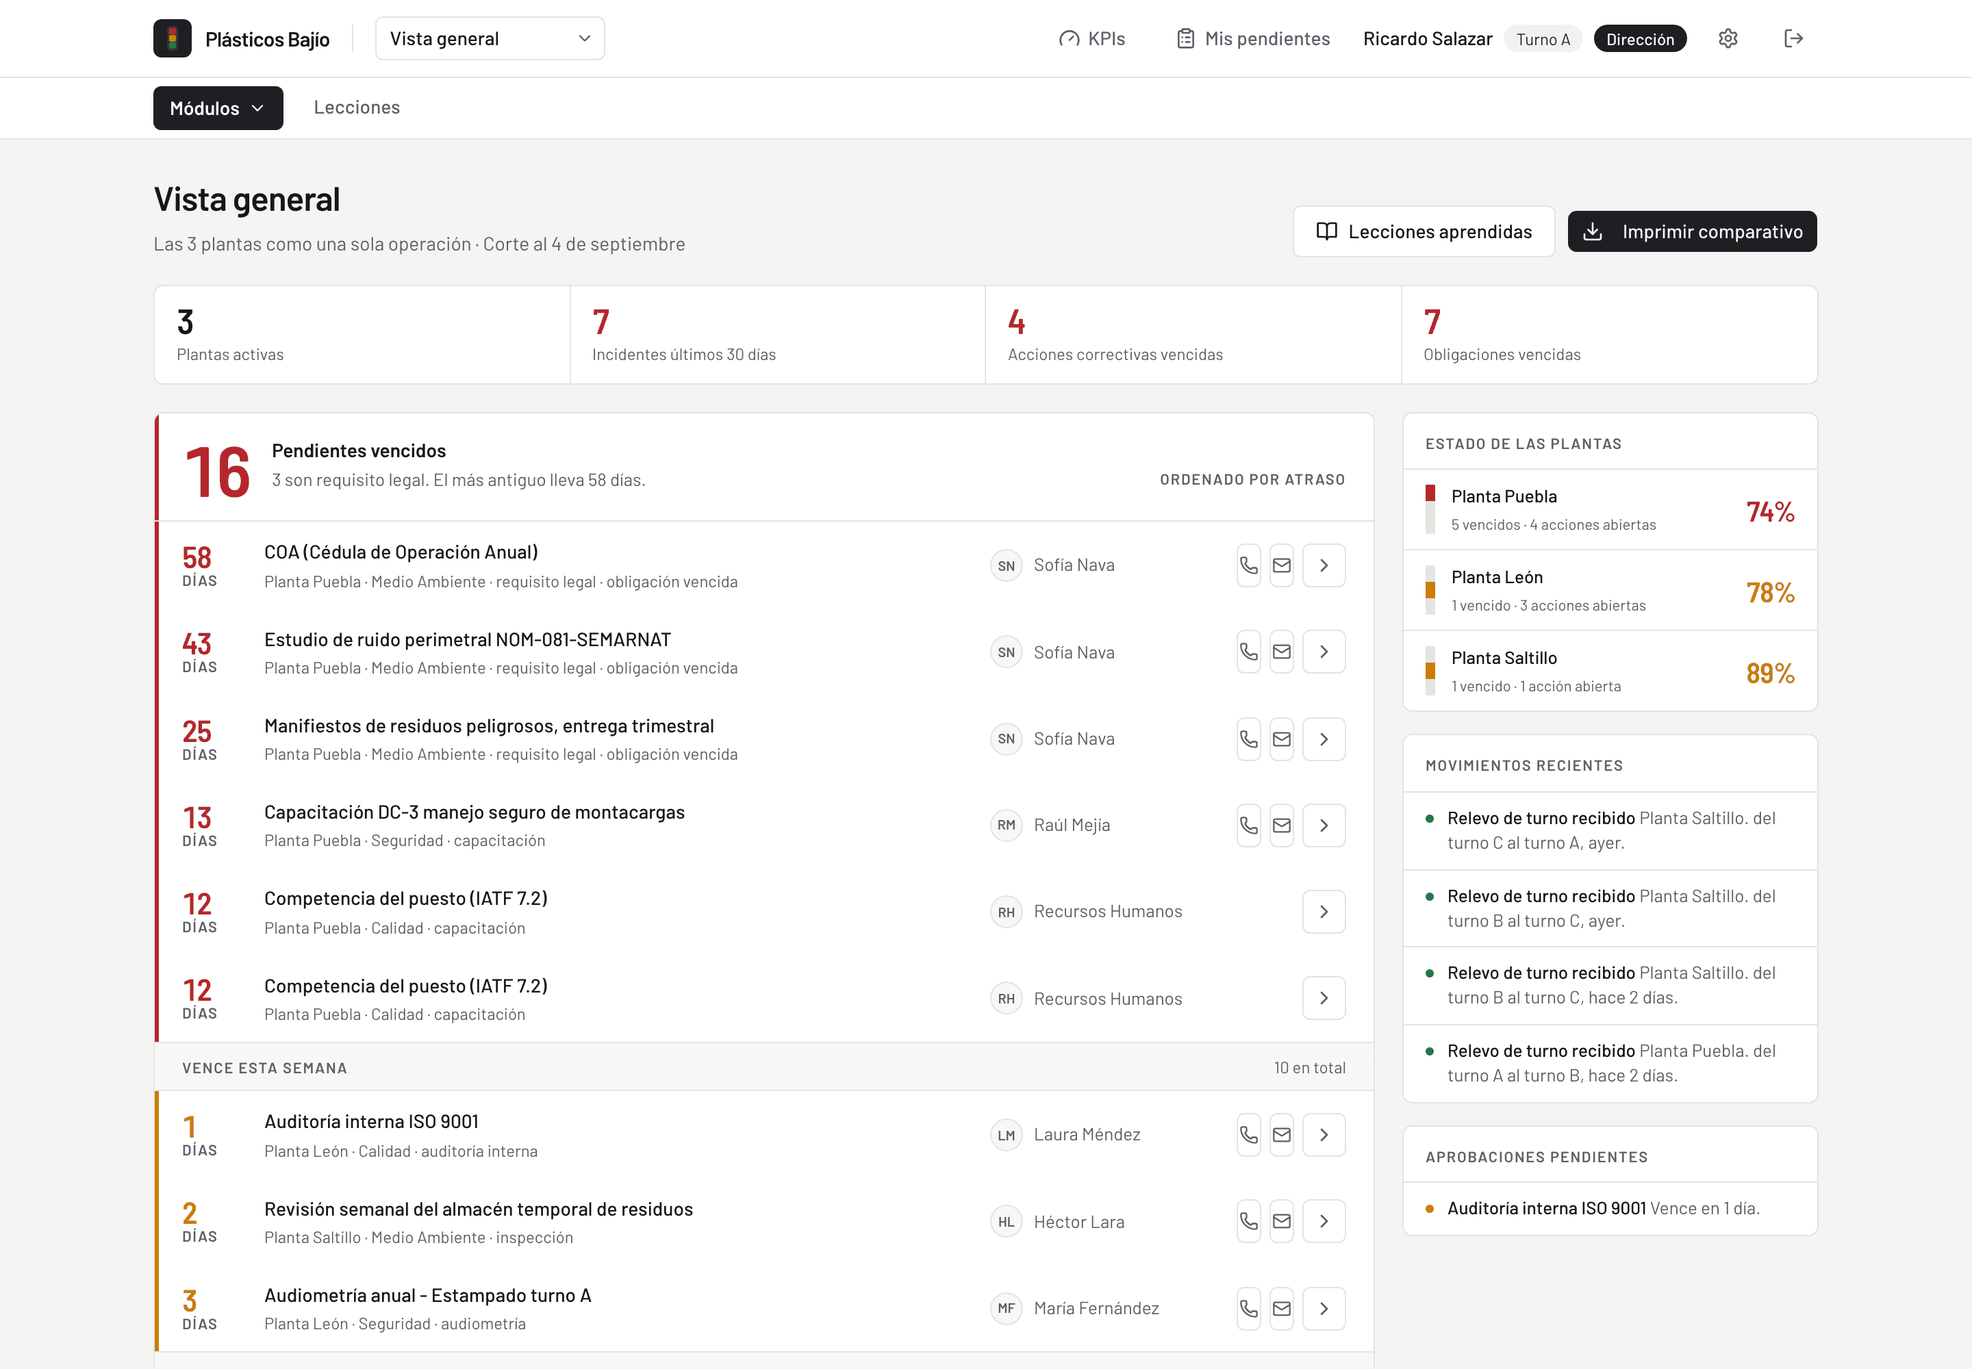The image size is (1972, 1369).
Task: Click Imprimir comparativo button
Action: pyautogui.click(x=1692, y=231)
